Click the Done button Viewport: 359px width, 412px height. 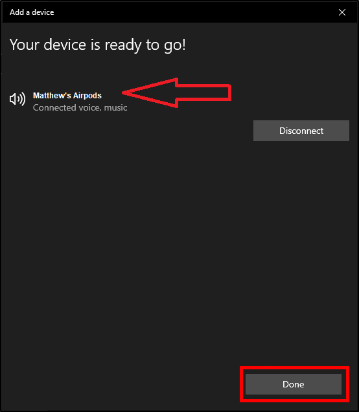pos(294,384)
